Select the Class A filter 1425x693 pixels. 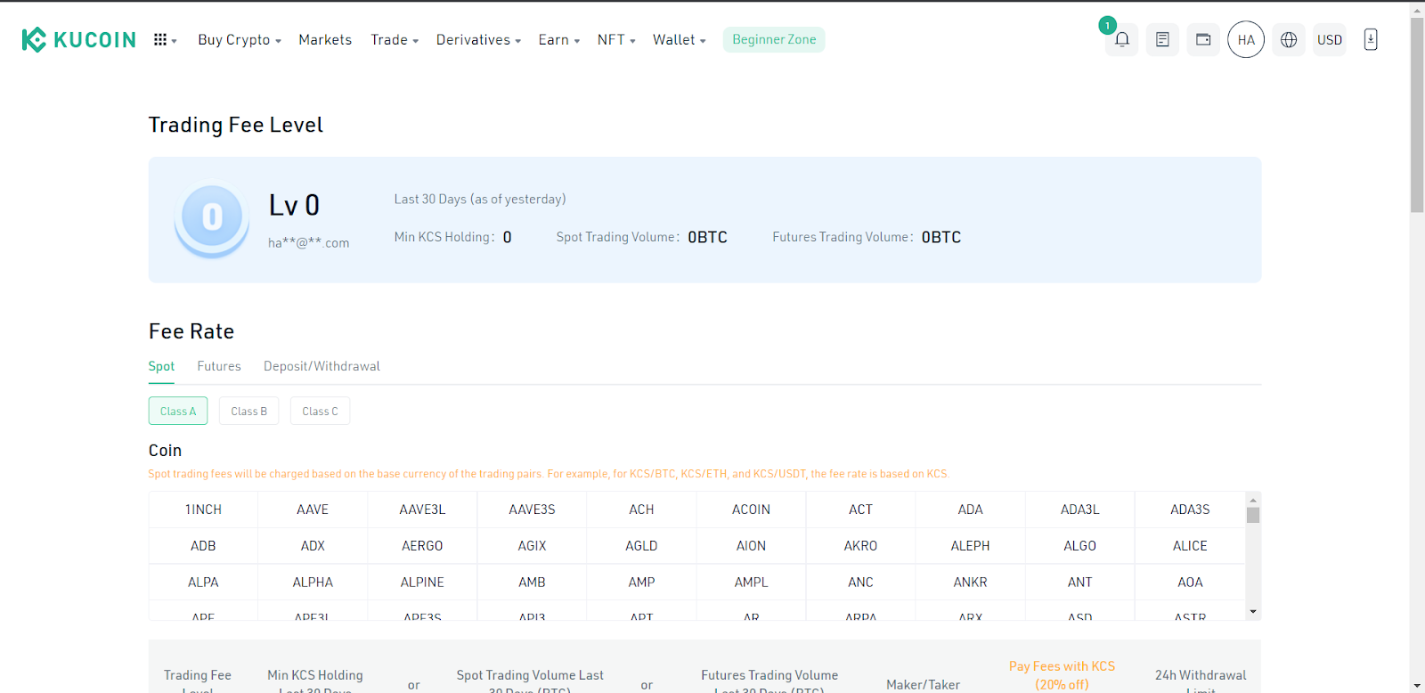pos(178,411)
